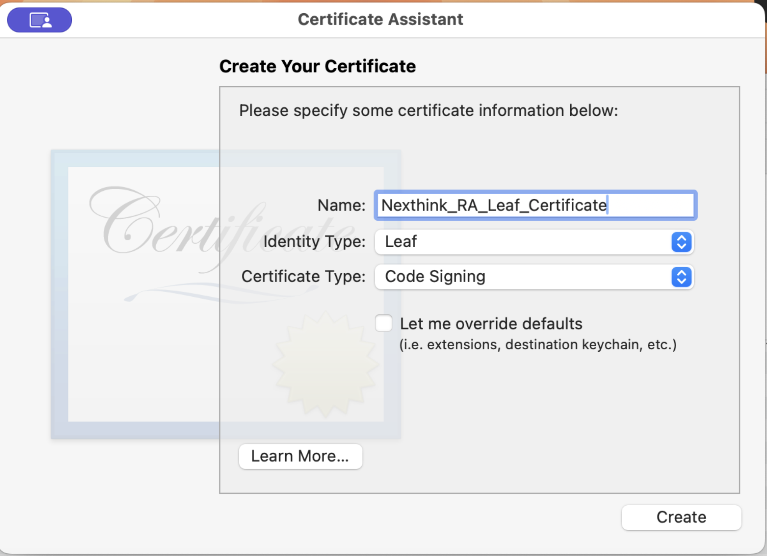Click the Identity Type blue chevron arrows
Viewport: 767px width, 556px height.
tap(681, 242)
